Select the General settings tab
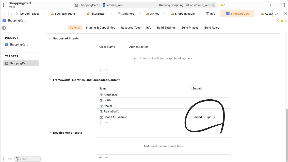288x162 pixels. pyautogui.click(x=75, y=28)
